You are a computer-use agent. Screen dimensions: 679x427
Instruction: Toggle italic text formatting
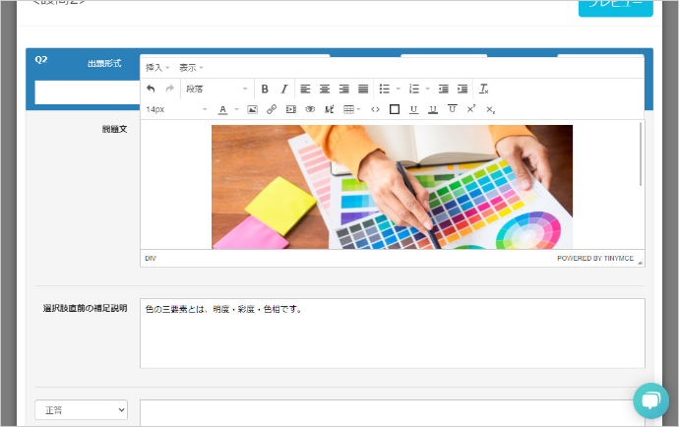pyautogui.click(x=284, y=89)
